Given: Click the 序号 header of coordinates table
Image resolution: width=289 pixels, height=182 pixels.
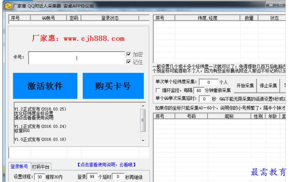Looking at the screenshot, I should tap(164, 18).
